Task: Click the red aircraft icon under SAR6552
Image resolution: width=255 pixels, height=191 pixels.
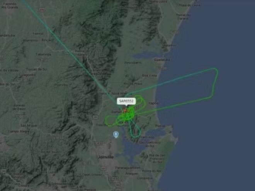Action: [x=124, y=110]
